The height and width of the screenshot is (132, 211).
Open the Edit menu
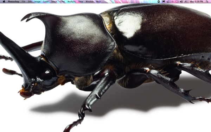(x=30, y=2)
